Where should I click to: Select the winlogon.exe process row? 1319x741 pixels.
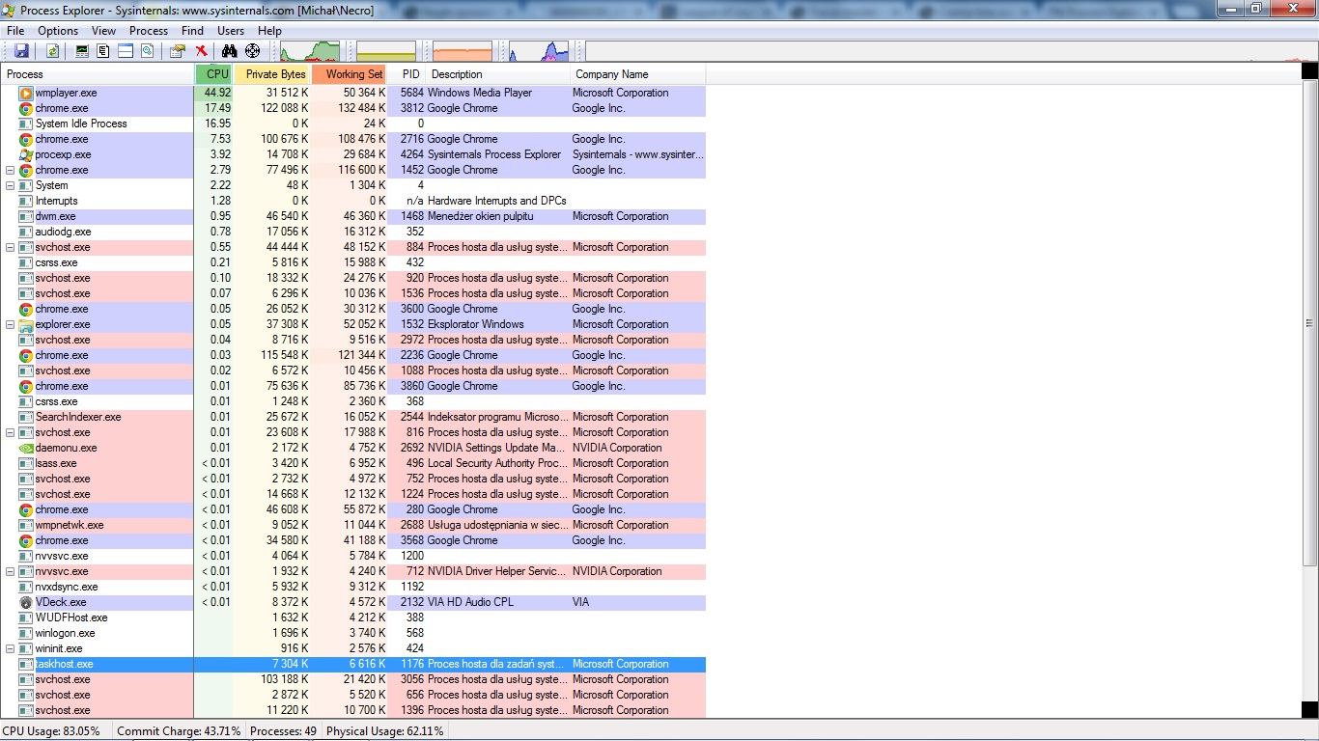[x=353, y=633]
